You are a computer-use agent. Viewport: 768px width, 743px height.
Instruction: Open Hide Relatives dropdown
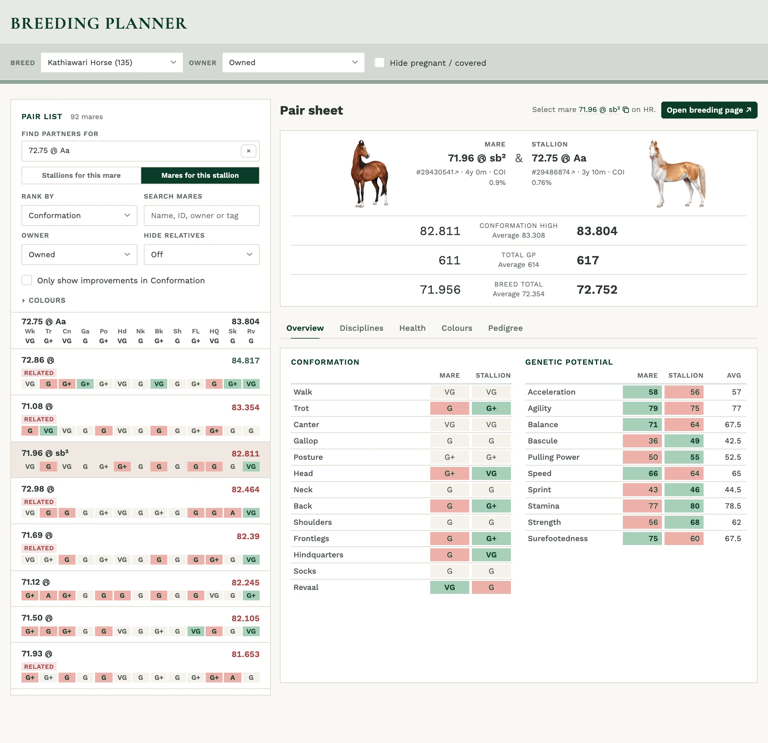(x=201, y=255)
